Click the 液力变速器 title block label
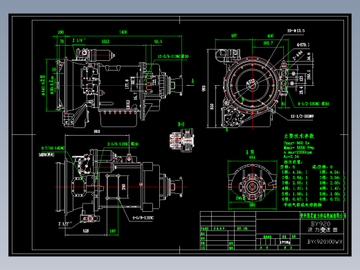Image resolution: width=360 pixels, height=270 pixels. [x=322, y=230]
